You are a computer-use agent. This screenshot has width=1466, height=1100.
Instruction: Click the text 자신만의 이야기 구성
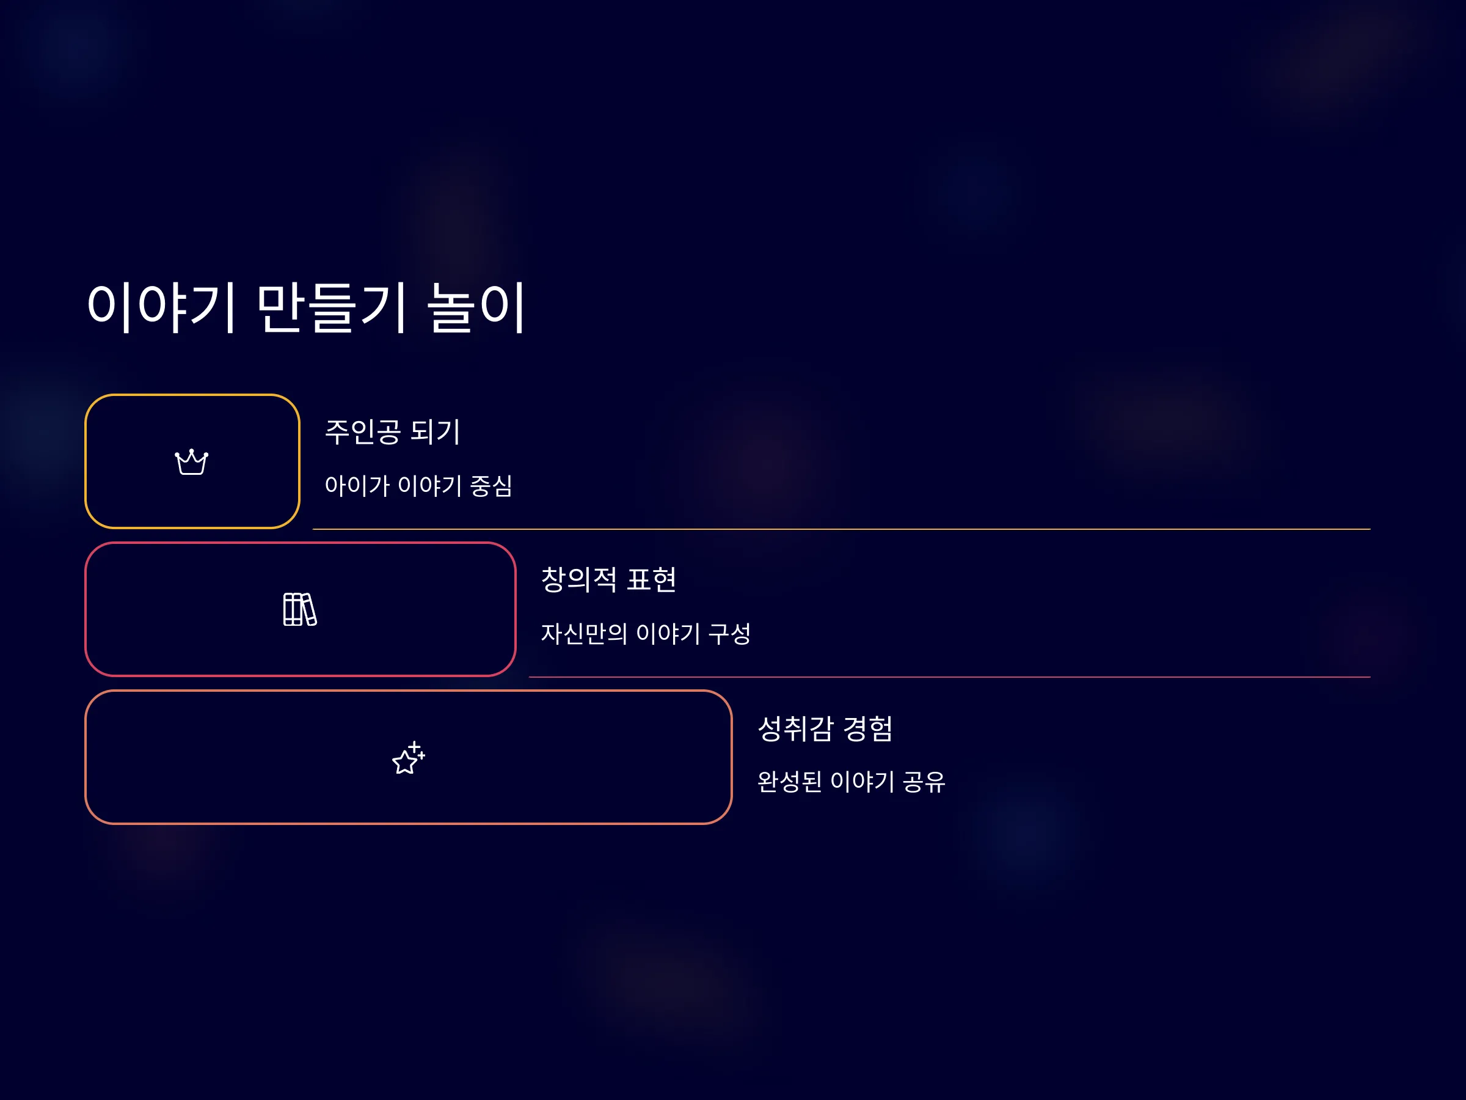coord(646,634)
